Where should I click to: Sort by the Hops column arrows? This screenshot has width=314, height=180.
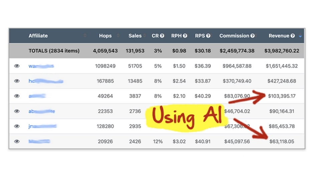118,36
